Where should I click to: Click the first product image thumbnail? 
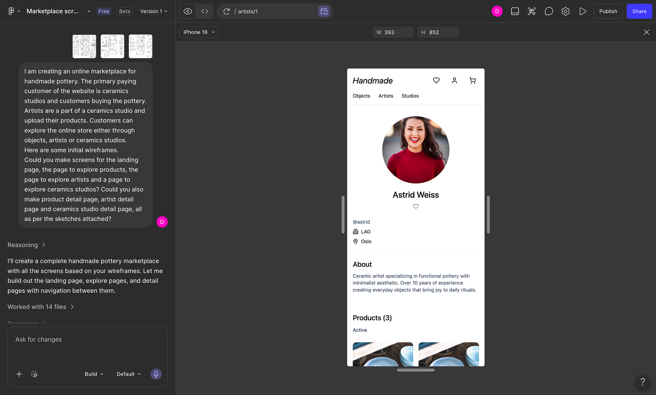tap(383, 354)
